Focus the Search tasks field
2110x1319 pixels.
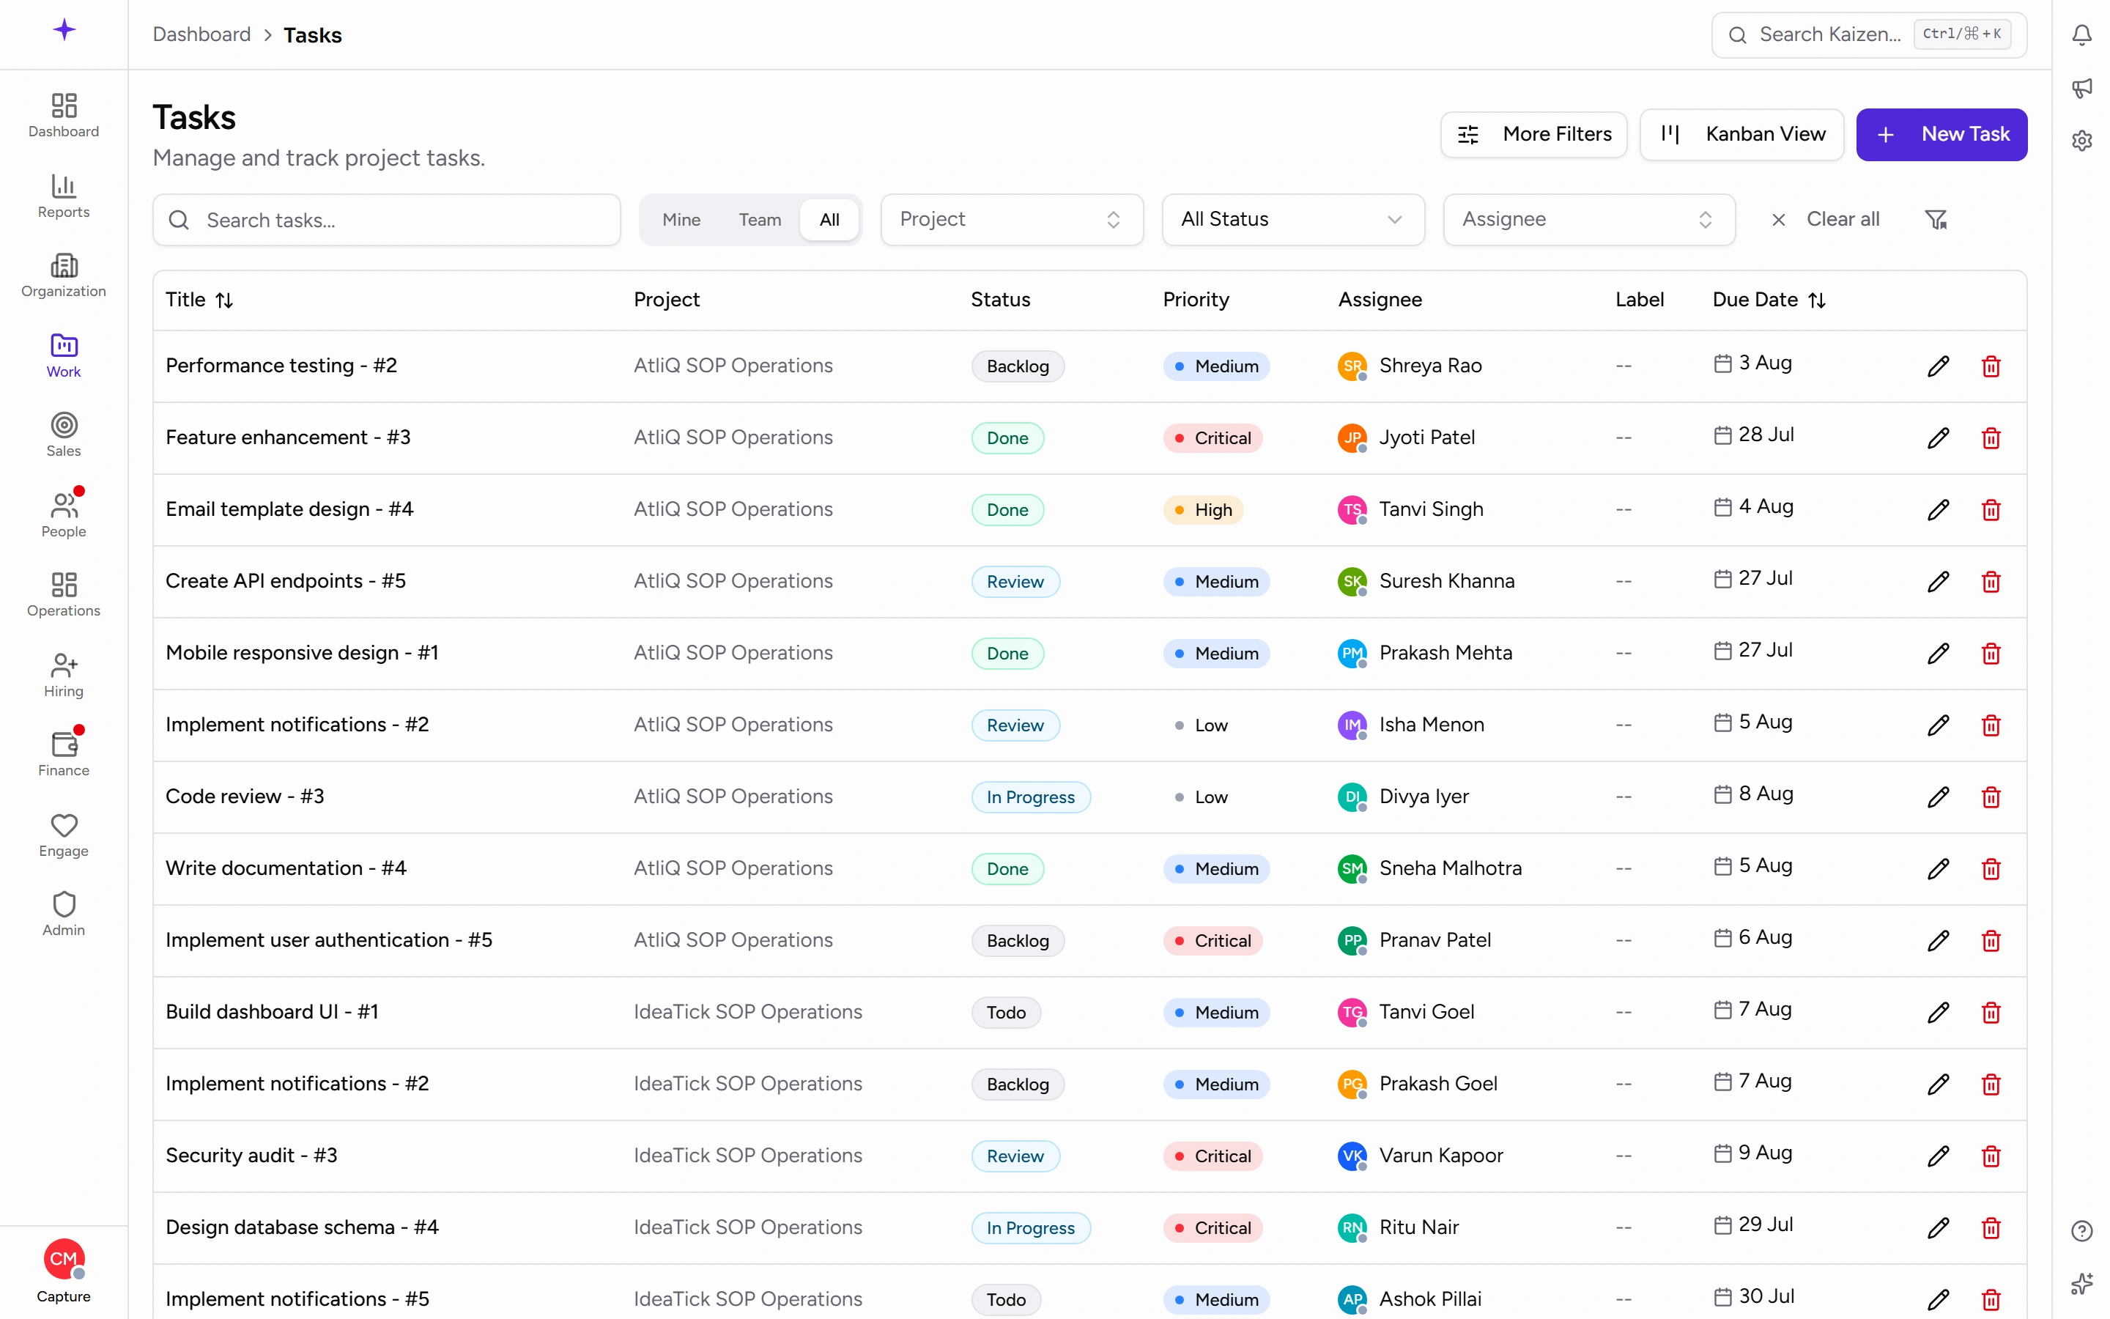pos(386,220)
